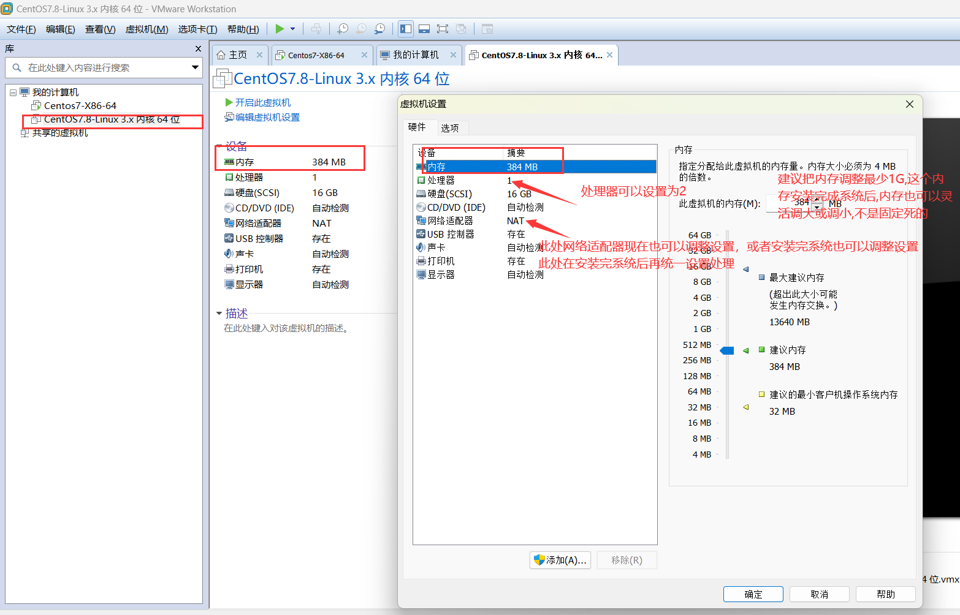Open the 虚拟机(M) menu
The height and width of the screenshot is (615, 960).
coord(147,29)
